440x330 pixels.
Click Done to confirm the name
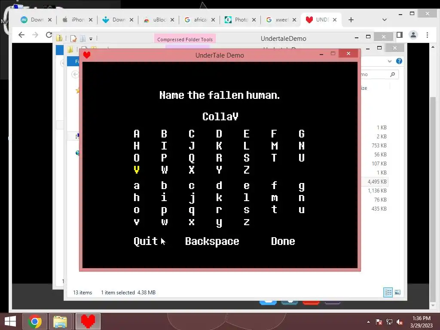[283, 241]
